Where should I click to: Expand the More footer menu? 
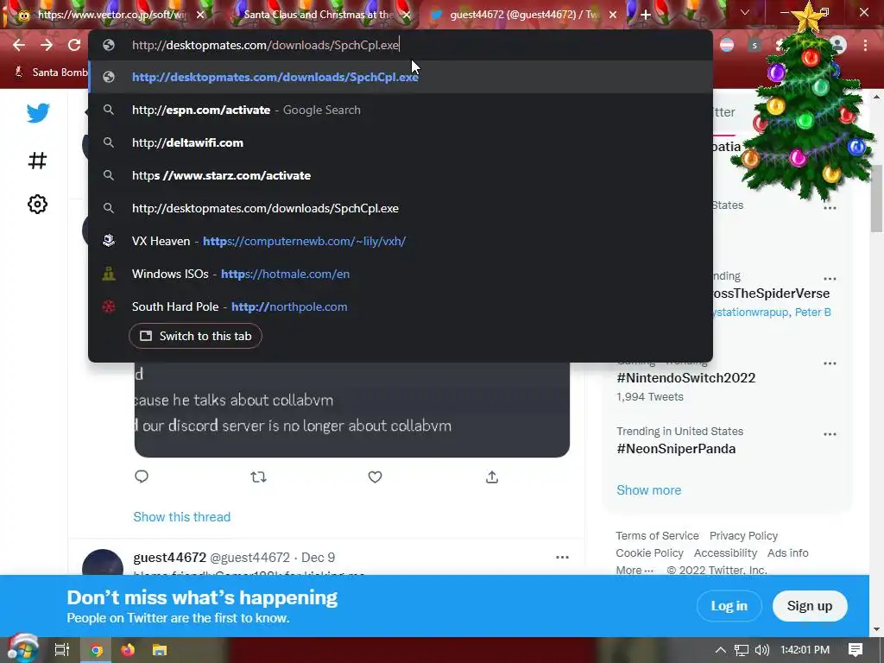[x=635, y=570]
